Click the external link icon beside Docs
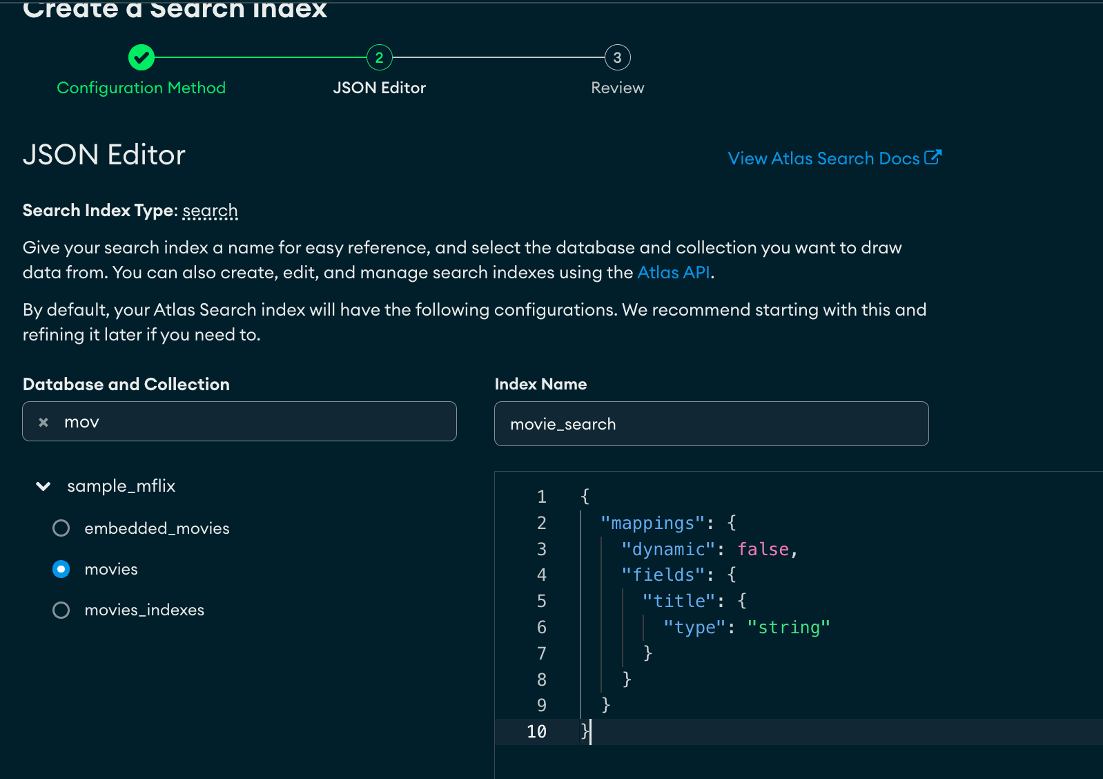 point(933,157)
